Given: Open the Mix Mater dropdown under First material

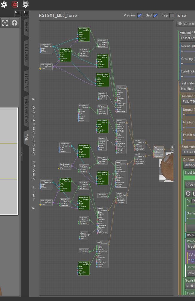Looking at the screenshot, I should [187, 89].
